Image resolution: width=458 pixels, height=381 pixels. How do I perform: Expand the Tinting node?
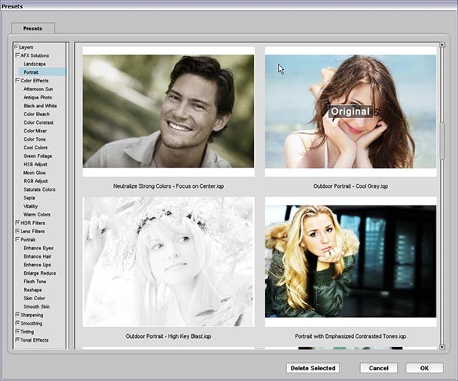coord(18,332)
